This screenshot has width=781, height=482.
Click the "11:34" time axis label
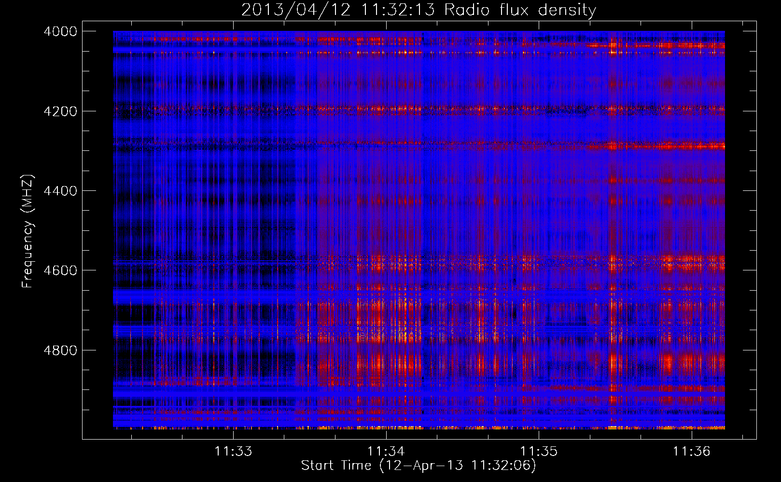(386, 451)
